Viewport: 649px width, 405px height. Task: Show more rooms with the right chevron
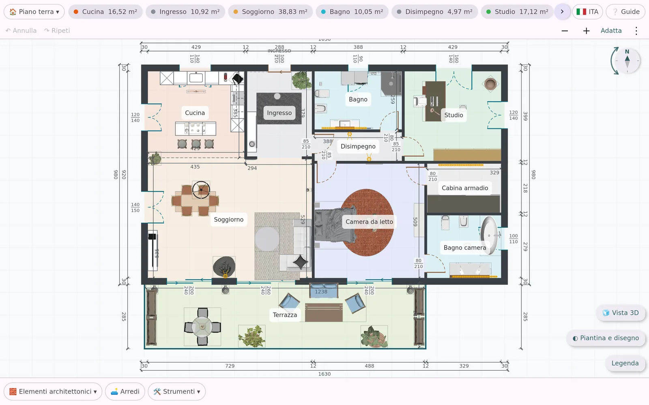point(562,12)
